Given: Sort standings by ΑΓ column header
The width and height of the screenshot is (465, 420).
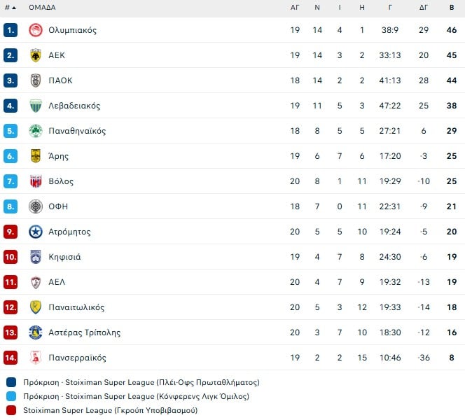Looking at the screenshot, I should pyautogui.click(x=295, y=8).
